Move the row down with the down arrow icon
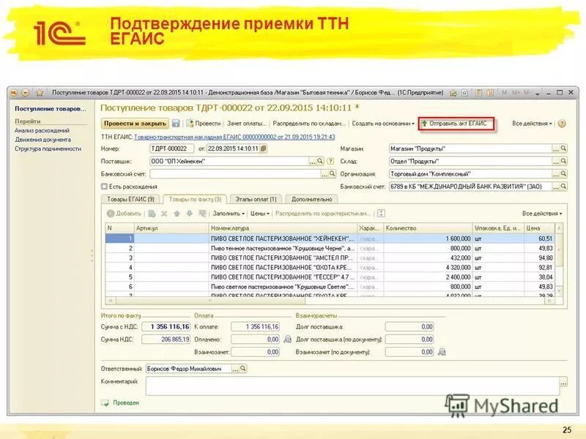The height and width of the screenshot is (439, 586). pos(190,214)
